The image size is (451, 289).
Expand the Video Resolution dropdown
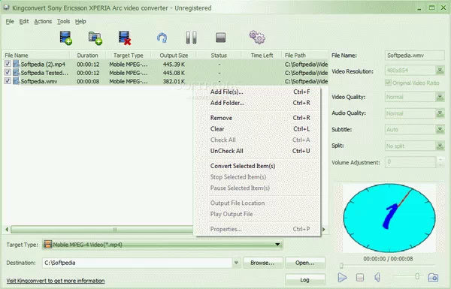[x=440, y=71]
